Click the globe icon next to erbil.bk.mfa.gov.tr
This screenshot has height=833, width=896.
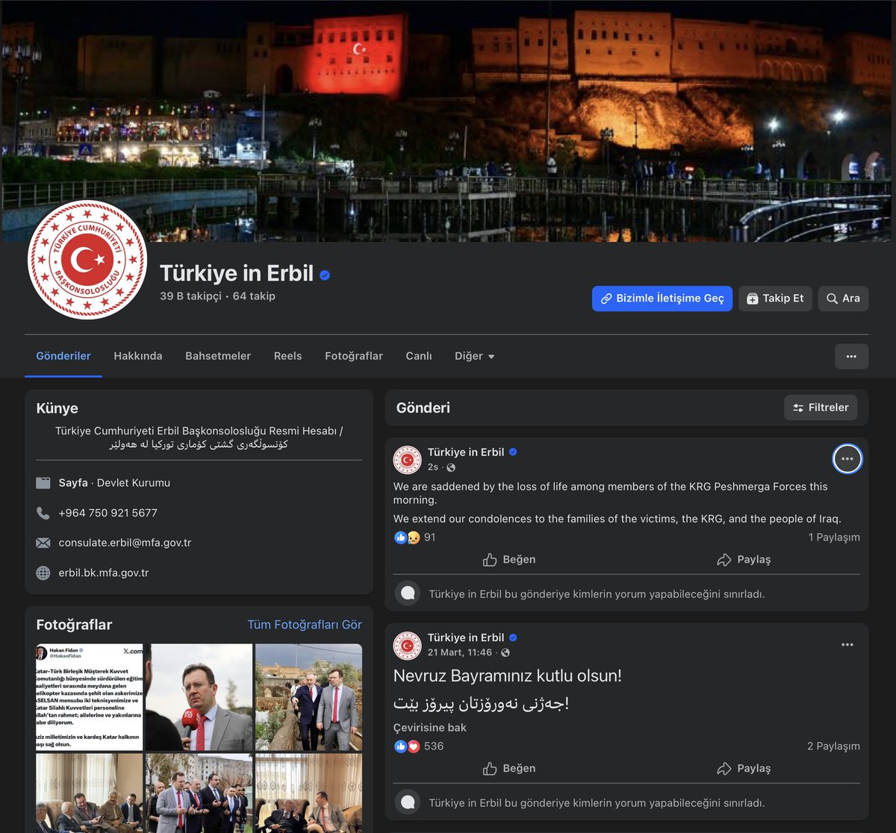point(43,573)
